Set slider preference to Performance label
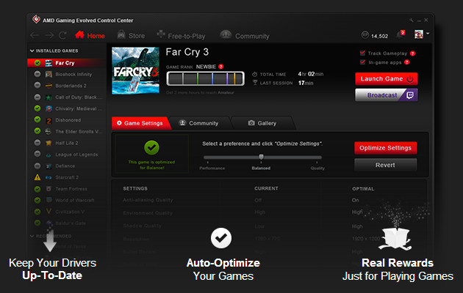Screen dimensions: 463x293 tap(212, 168)
